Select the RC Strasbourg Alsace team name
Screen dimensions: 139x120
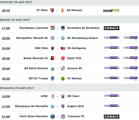(82, 38)
